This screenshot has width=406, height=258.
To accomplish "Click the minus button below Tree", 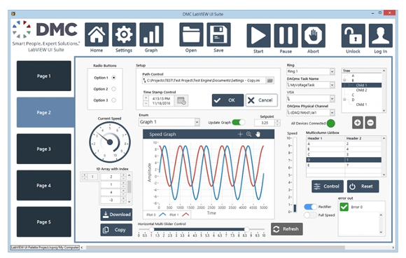I will 370,123.
